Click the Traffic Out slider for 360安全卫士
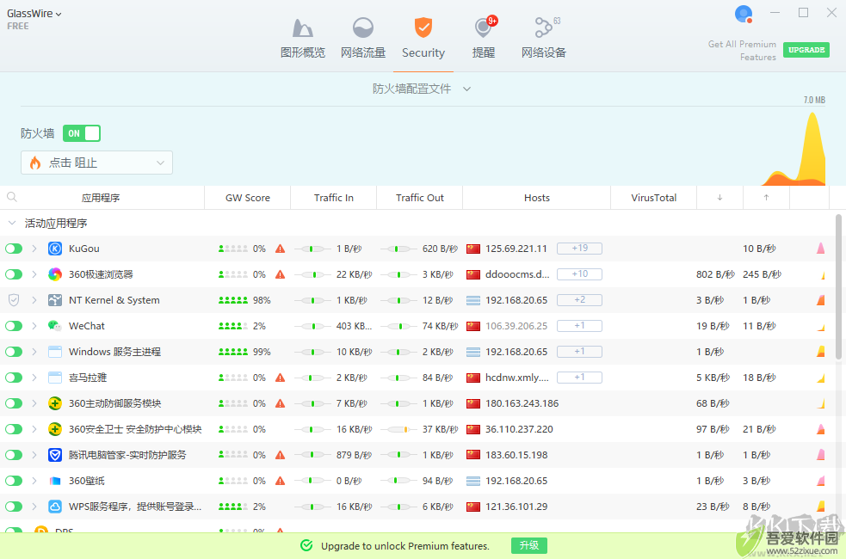Viewport: 846px width, 559px height. click(398, 429)
